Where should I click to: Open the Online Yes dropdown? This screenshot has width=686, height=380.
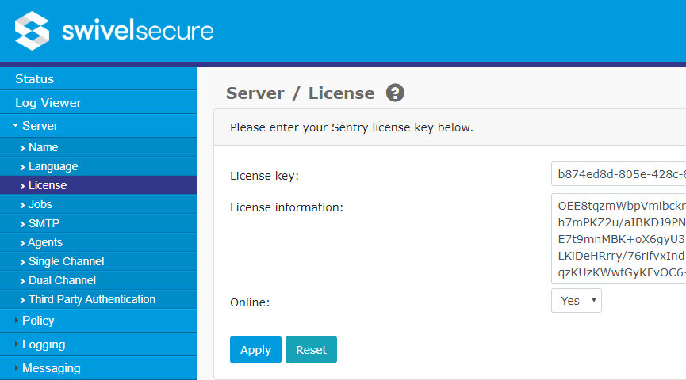[577, 301]
